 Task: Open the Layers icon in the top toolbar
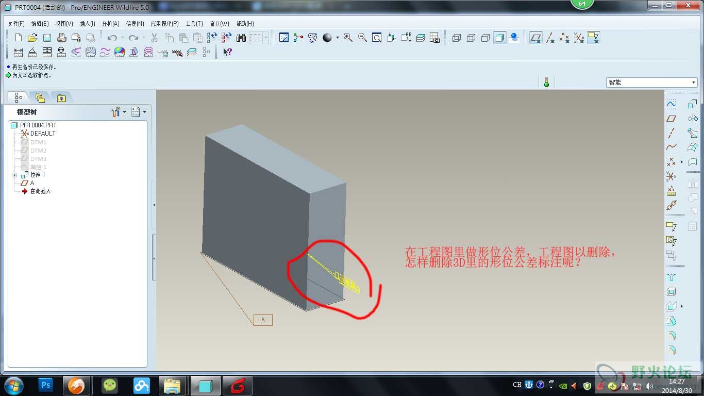coord(421,38)
